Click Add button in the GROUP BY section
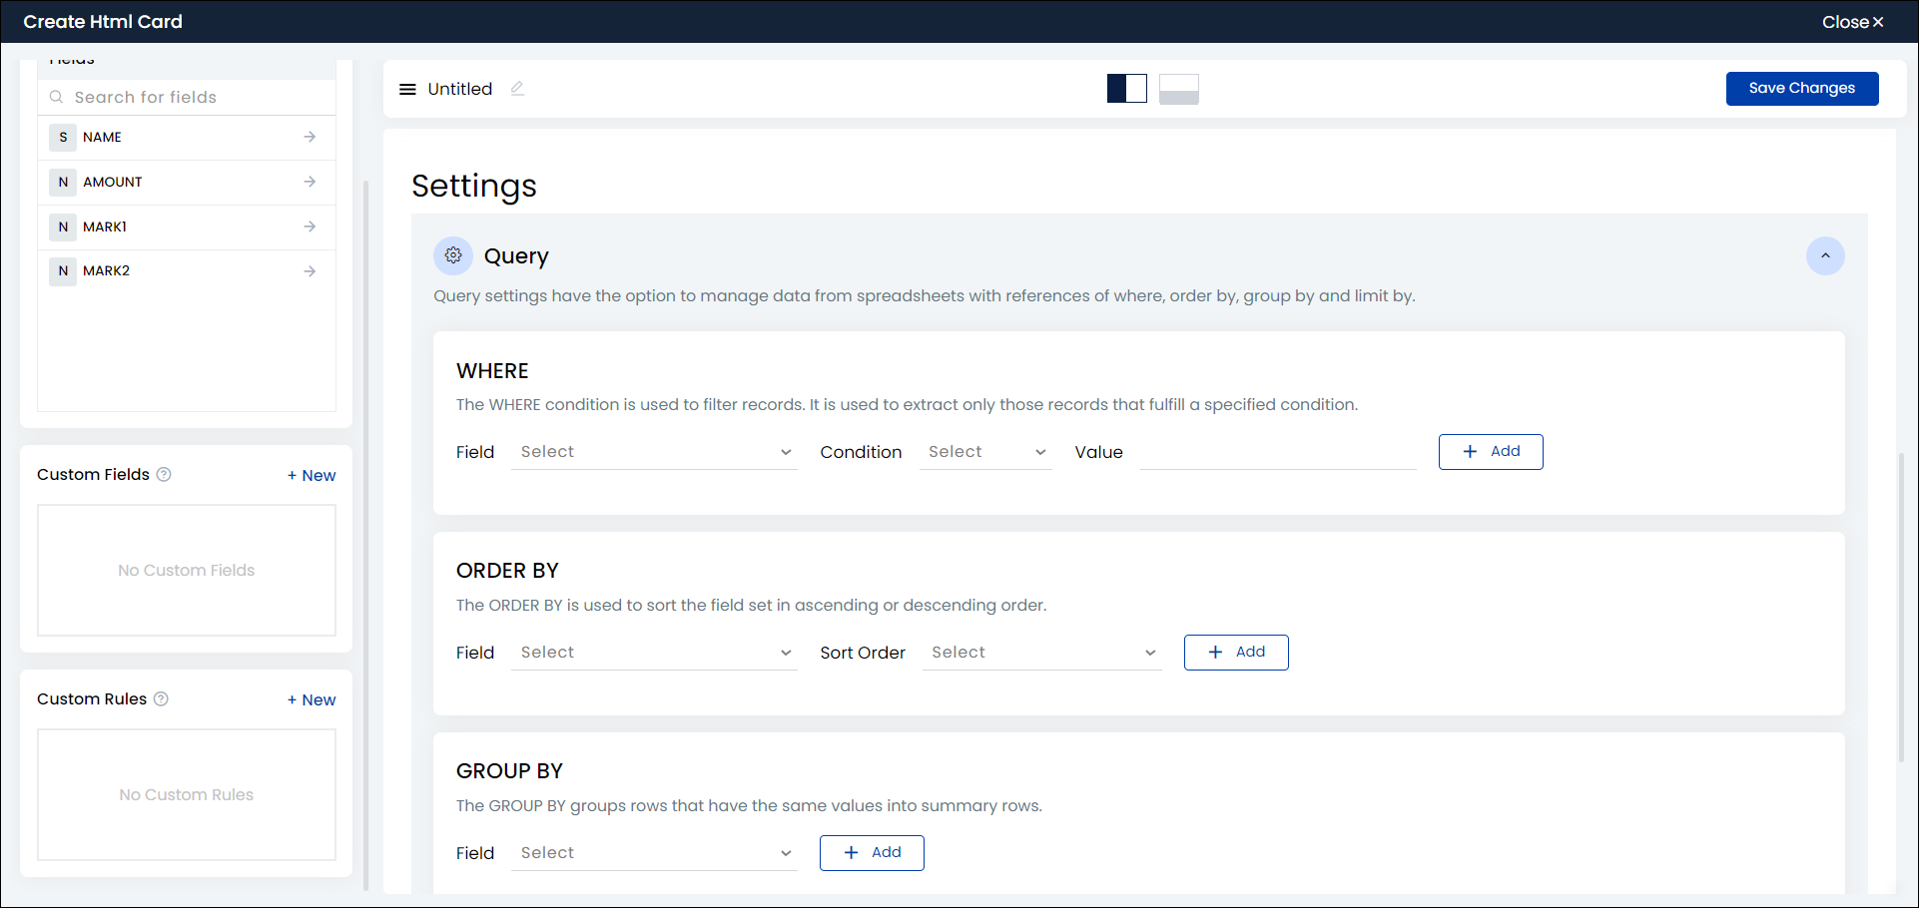The height and width of the screenshot is (908, 1919). coord(872,853)
